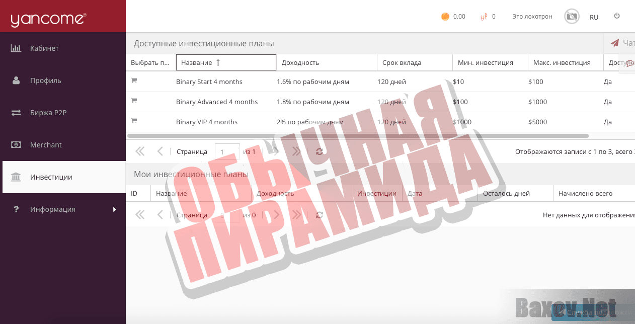Viewport: 635px width, 324px height.
Task: Expand the Информация submenu arrow
Action: click(114, 209)
